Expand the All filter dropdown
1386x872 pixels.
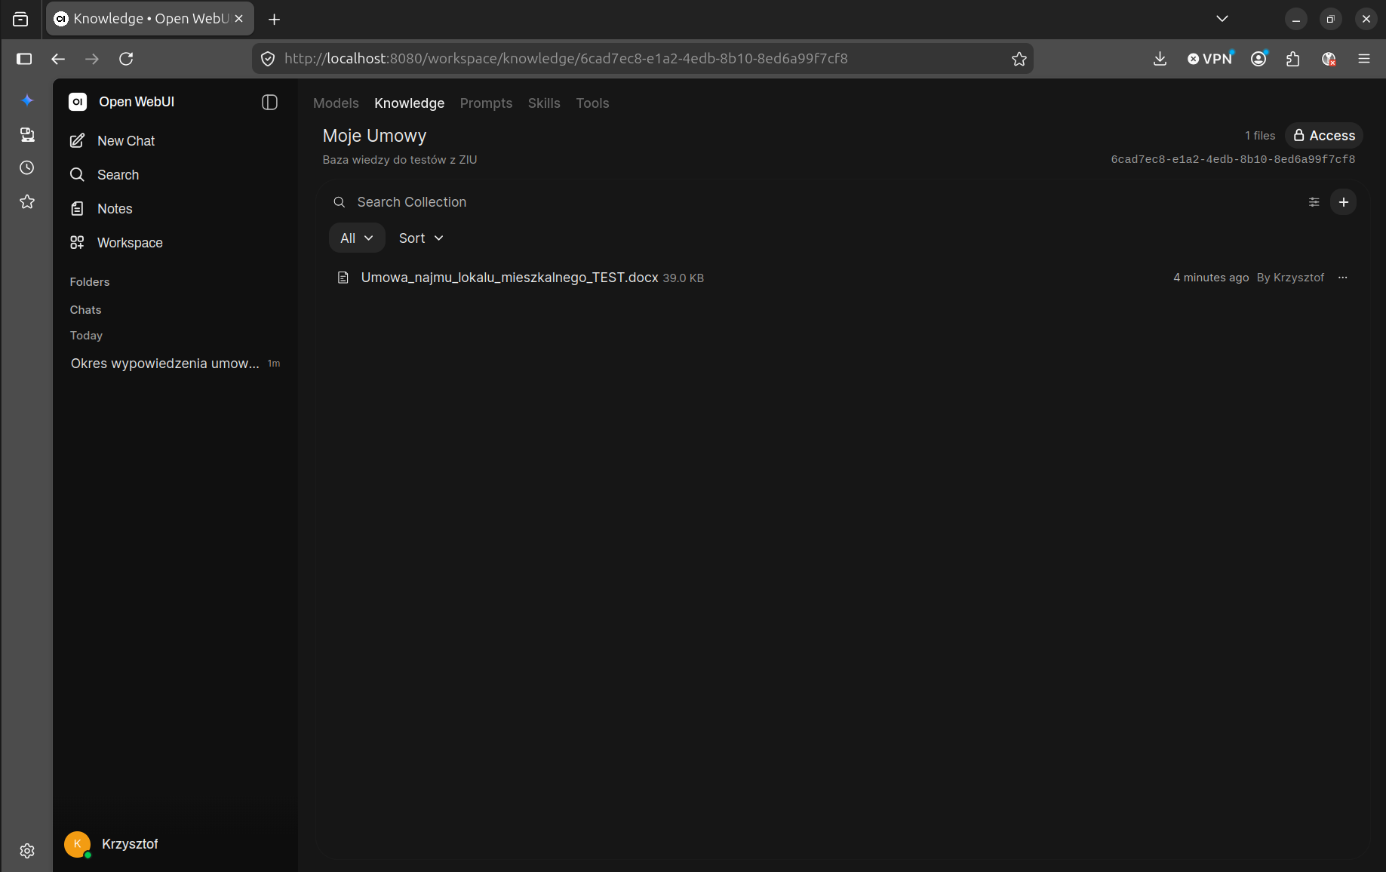pyautogui.click(x=357, y=238)
